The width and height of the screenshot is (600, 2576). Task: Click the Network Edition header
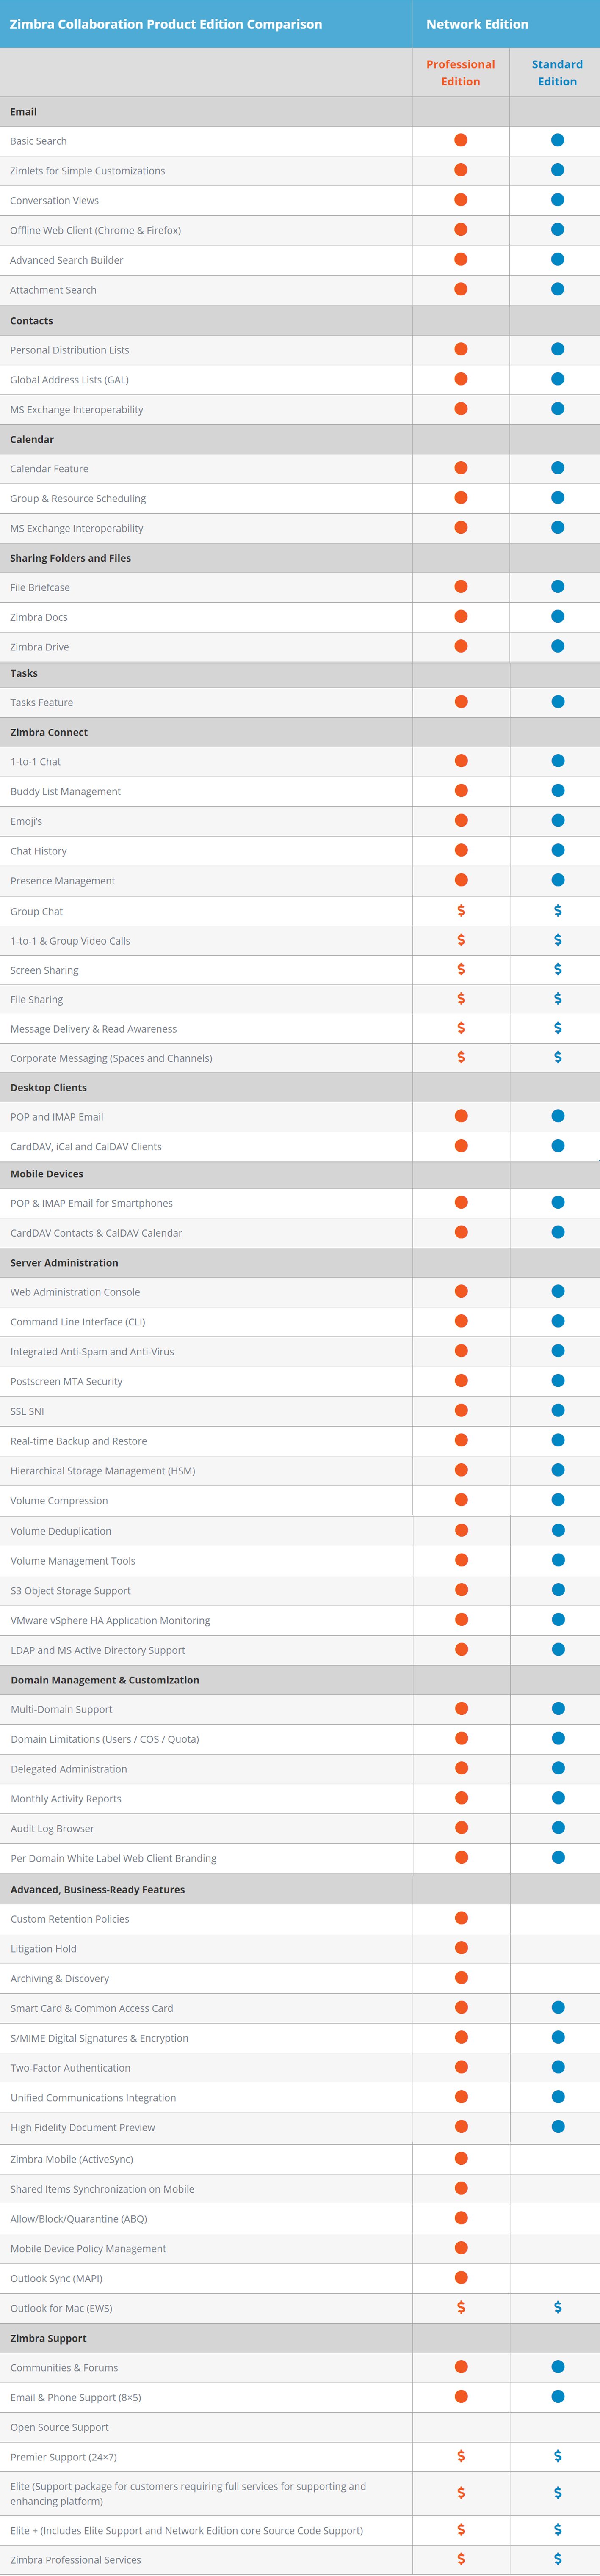[477, 24]
